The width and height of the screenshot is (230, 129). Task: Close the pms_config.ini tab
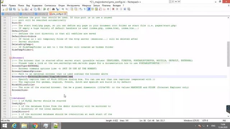point(65,14)
